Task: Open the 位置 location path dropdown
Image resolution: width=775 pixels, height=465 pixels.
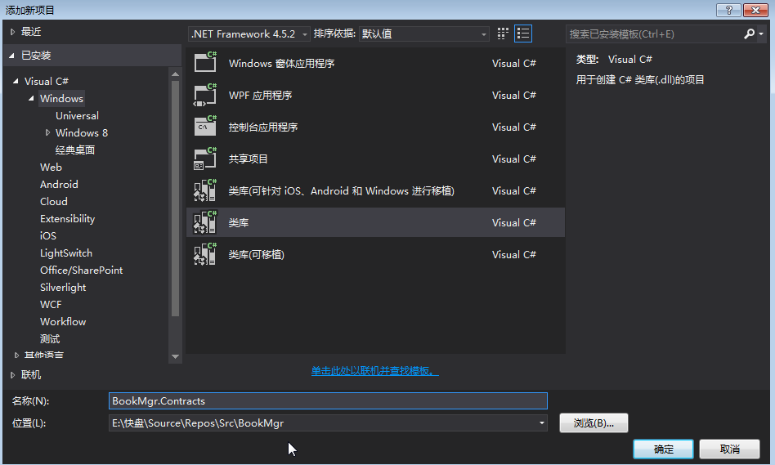Action: [x=542, y=423]
